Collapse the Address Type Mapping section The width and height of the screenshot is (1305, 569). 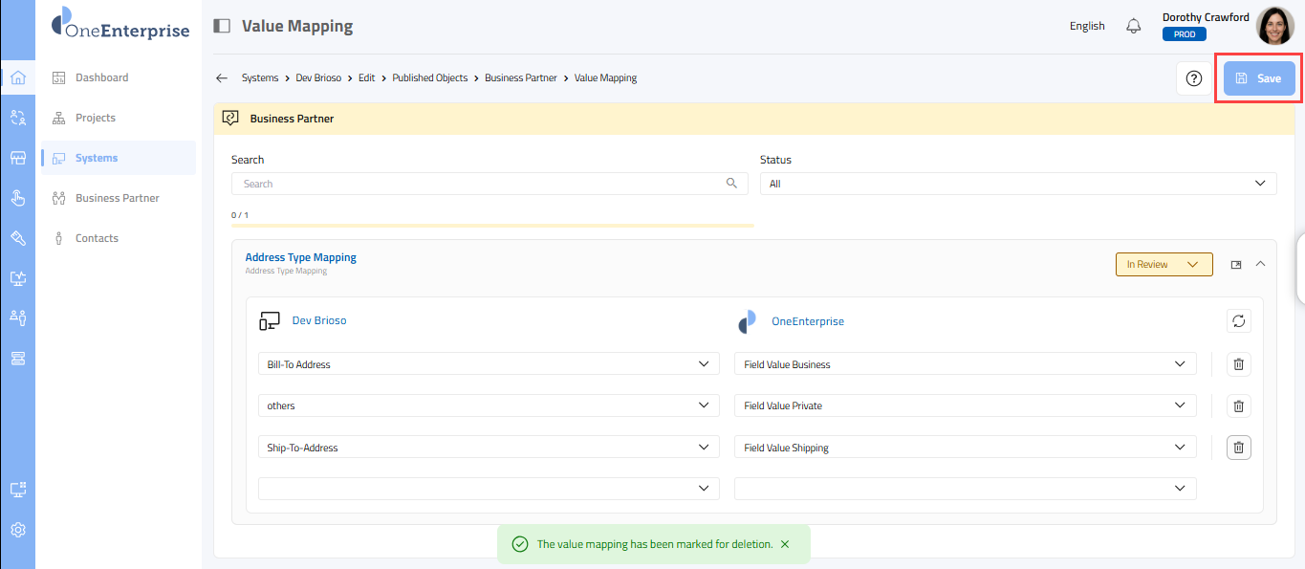[x=1260, y=264]
